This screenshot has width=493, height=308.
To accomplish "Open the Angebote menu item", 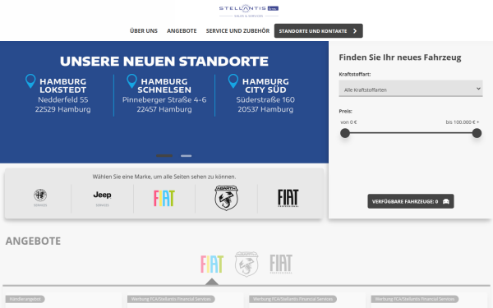I will pyautogui.click(x=182, y=31).
